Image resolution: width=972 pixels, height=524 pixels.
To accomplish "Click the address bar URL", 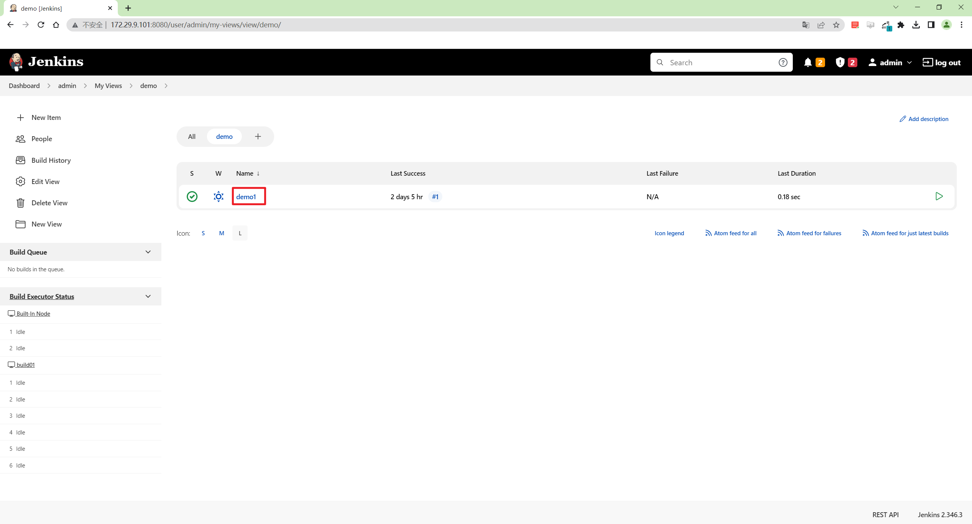I will [x=196, y=25].
